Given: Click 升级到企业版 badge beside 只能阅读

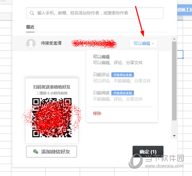Looking at the screenshot, I should coord(123,93).
